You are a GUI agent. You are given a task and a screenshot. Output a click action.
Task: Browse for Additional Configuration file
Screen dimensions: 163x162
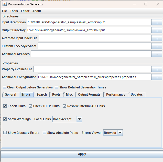pyautogui.click(x=157, y=77)
